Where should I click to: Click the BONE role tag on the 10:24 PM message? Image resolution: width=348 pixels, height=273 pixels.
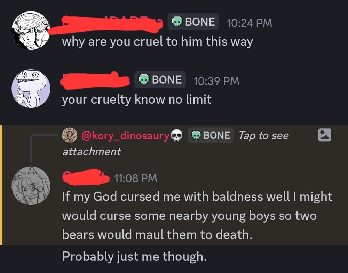[193, 22]
